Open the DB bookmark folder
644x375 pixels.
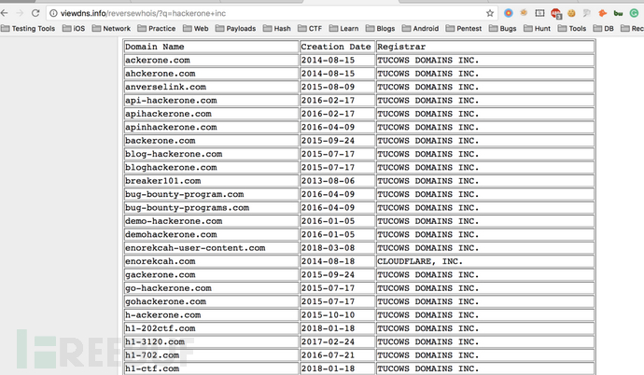click(x=604, y=28)
